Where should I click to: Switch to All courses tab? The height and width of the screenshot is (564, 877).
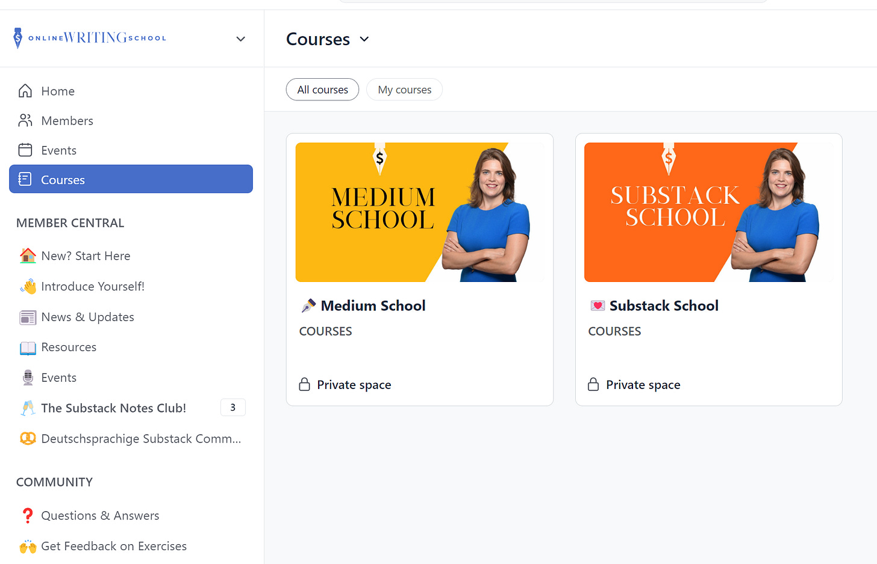[x=322, y=90]
